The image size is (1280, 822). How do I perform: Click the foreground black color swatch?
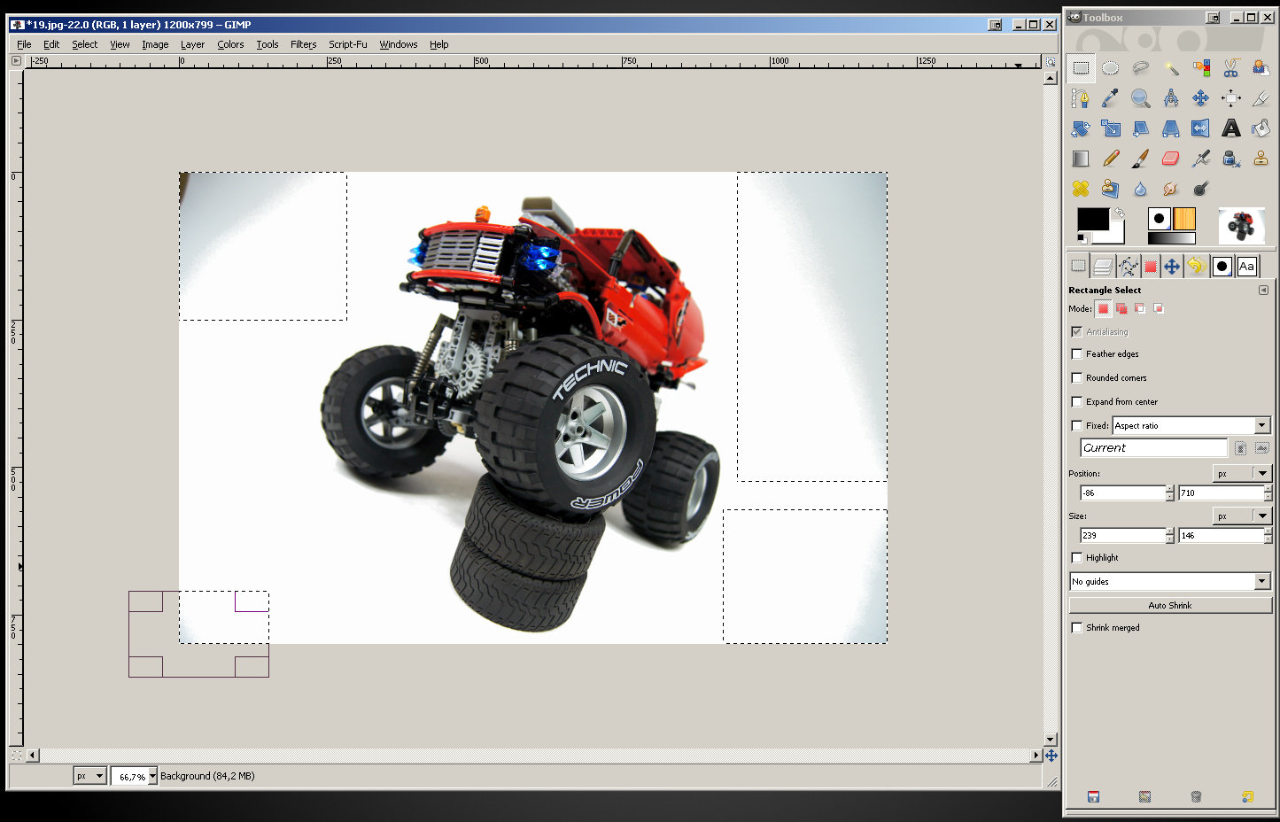[1092, 220]
